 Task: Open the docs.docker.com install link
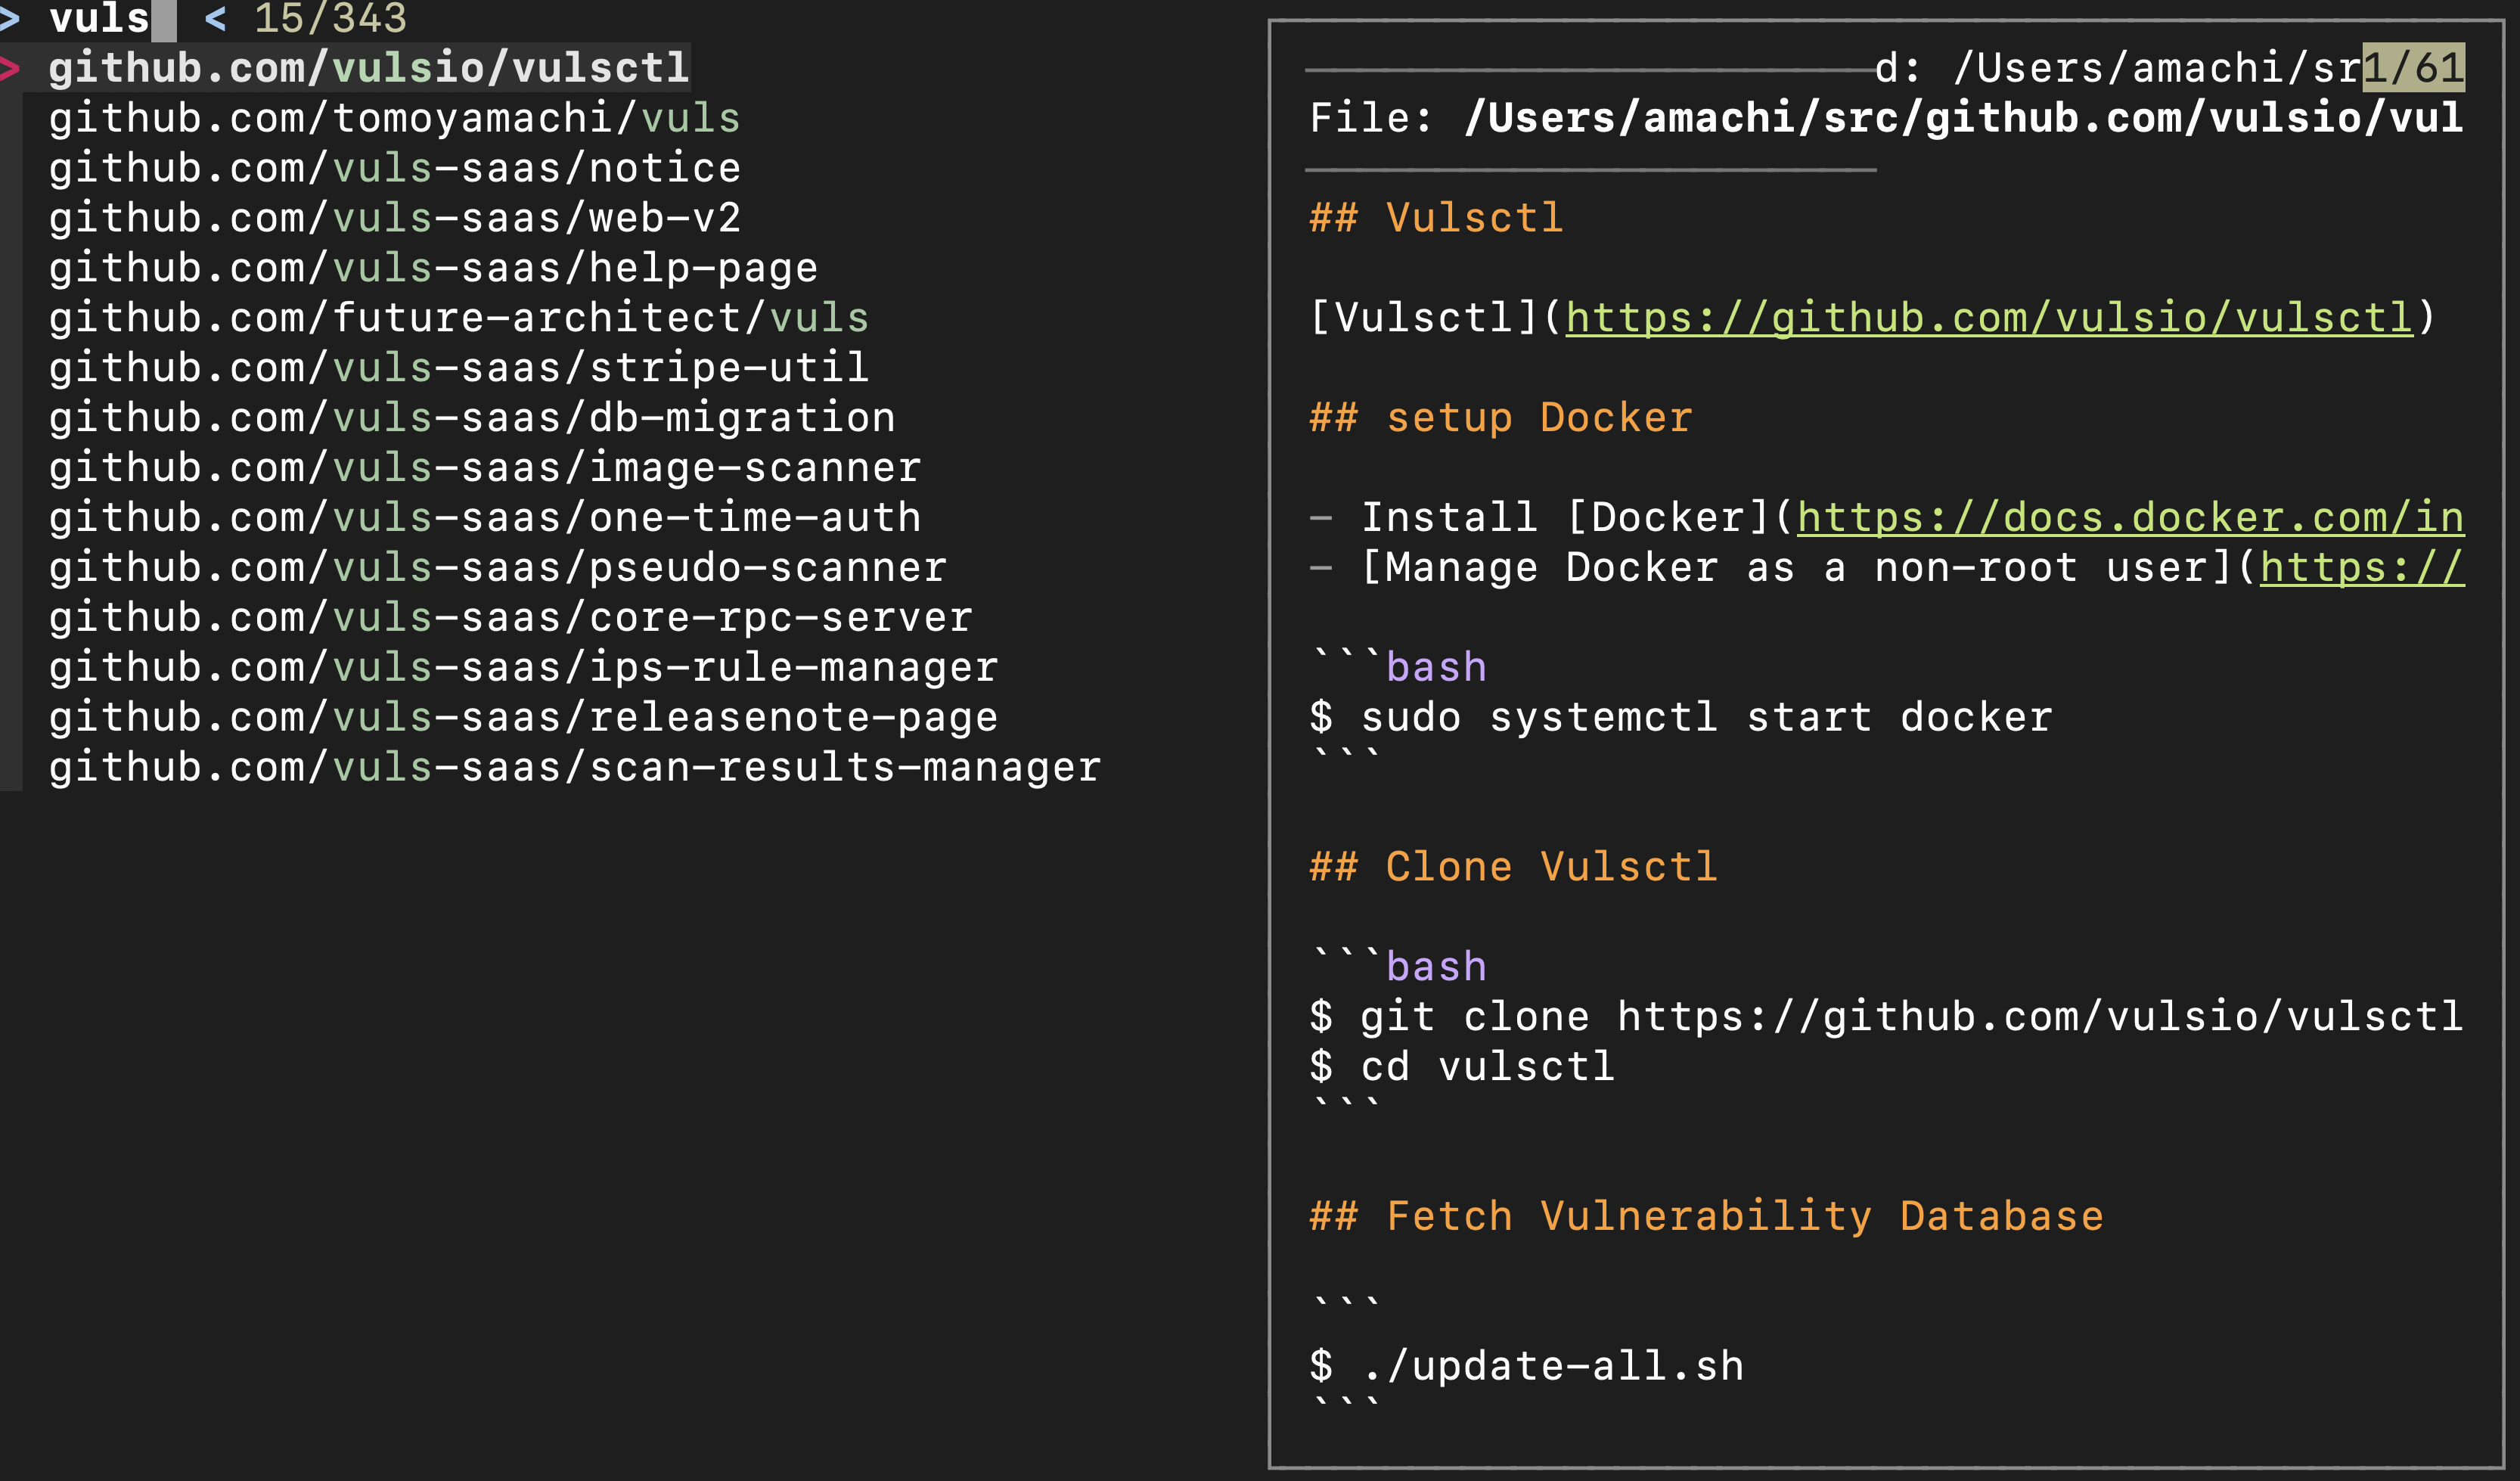2130,518
